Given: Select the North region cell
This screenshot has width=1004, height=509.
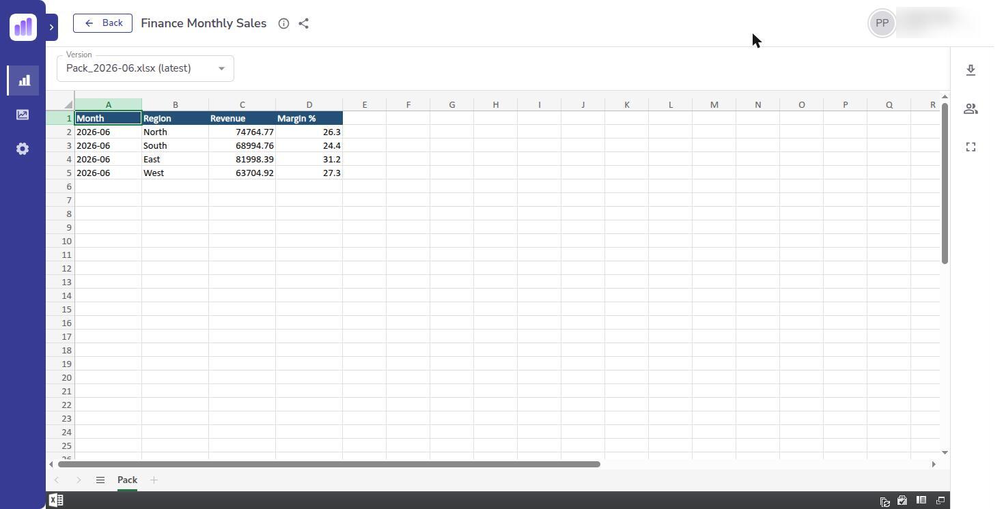Looking at the screenshot, I should [175, 132].
